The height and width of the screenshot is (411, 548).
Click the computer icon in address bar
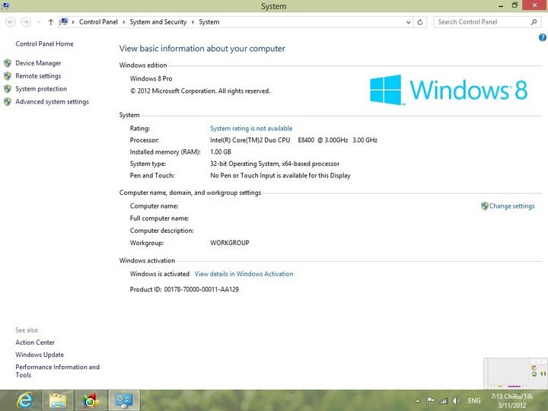click(x=63, y=22)
